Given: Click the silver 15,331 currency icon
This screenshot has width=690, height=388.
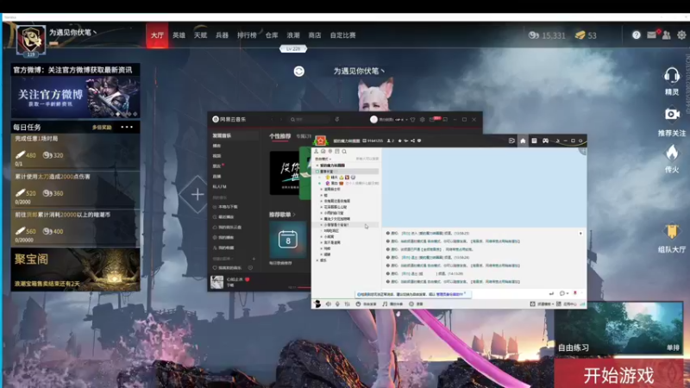Looking at the screenshot, I should point(533,35).
